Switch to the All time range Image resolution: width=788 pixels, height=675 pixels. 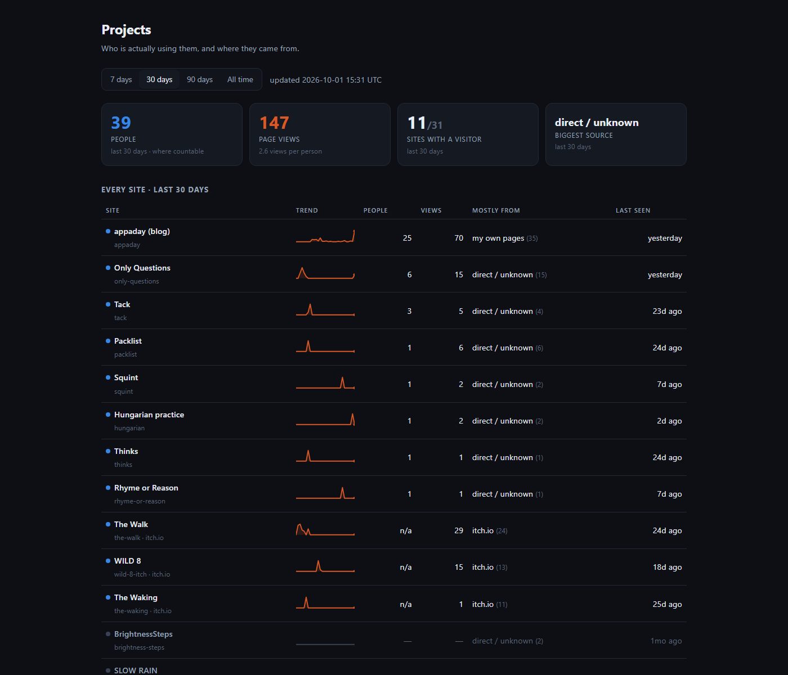click(x=240, y=79)
